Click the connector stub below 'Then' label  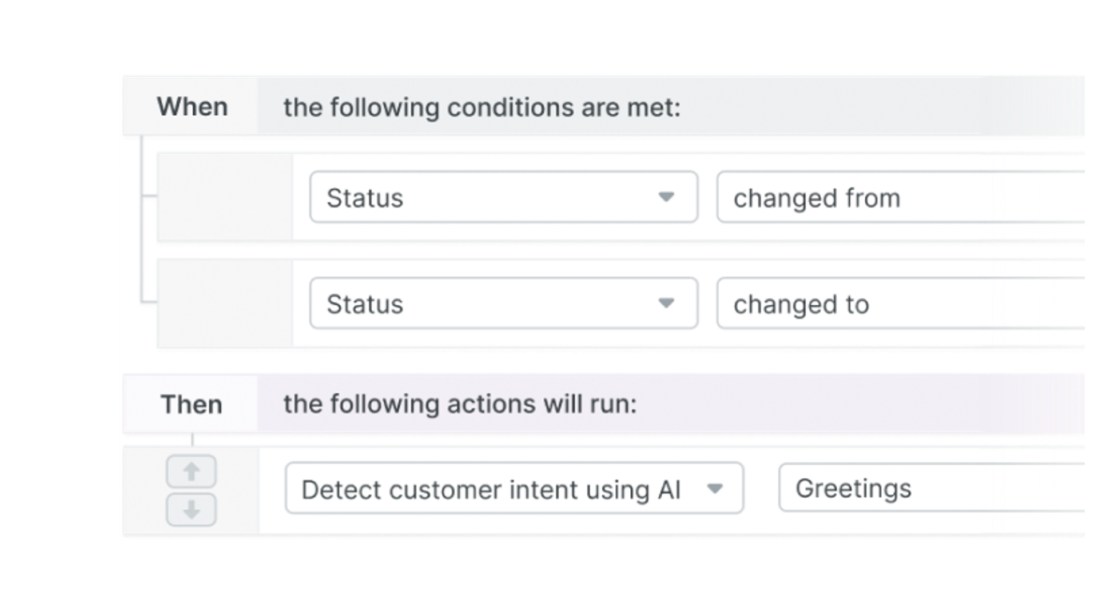point(192,439)
